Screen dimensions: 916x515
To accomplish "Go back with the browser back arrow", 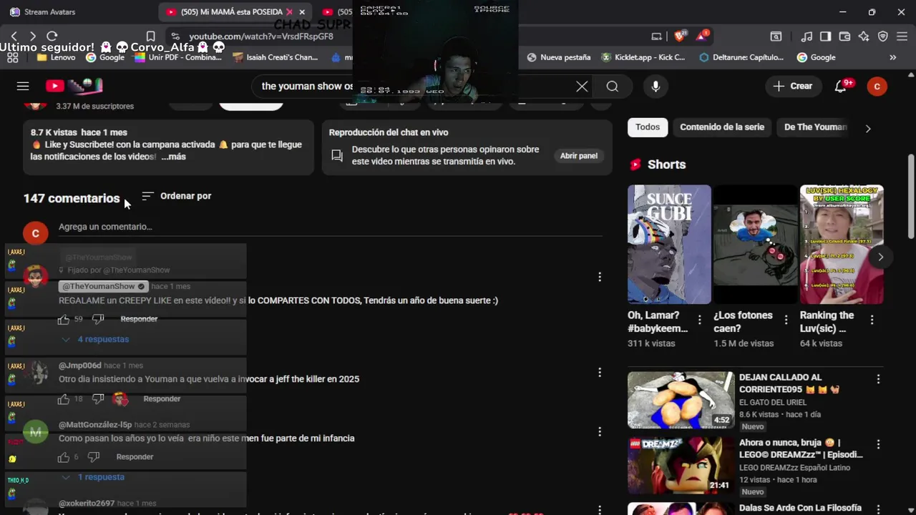I will [x=14, y=36].
